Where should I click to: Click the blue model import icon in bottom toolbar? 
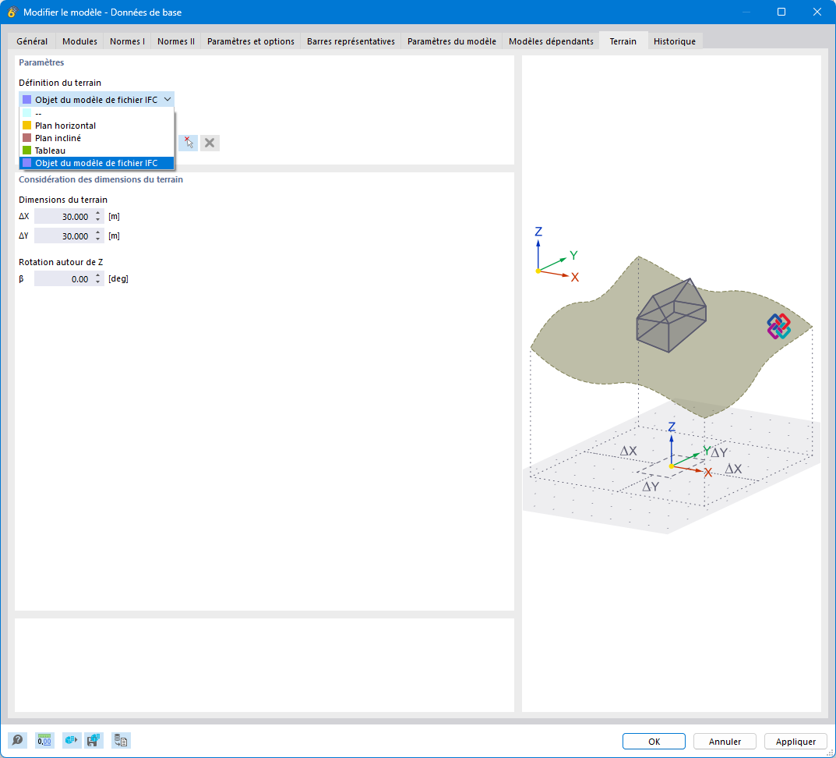70,740
